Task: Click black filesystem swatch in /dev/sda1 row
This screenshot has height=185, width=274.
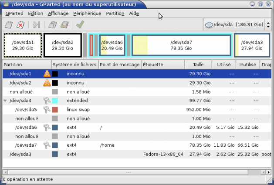Action: (x=55, y=74)
